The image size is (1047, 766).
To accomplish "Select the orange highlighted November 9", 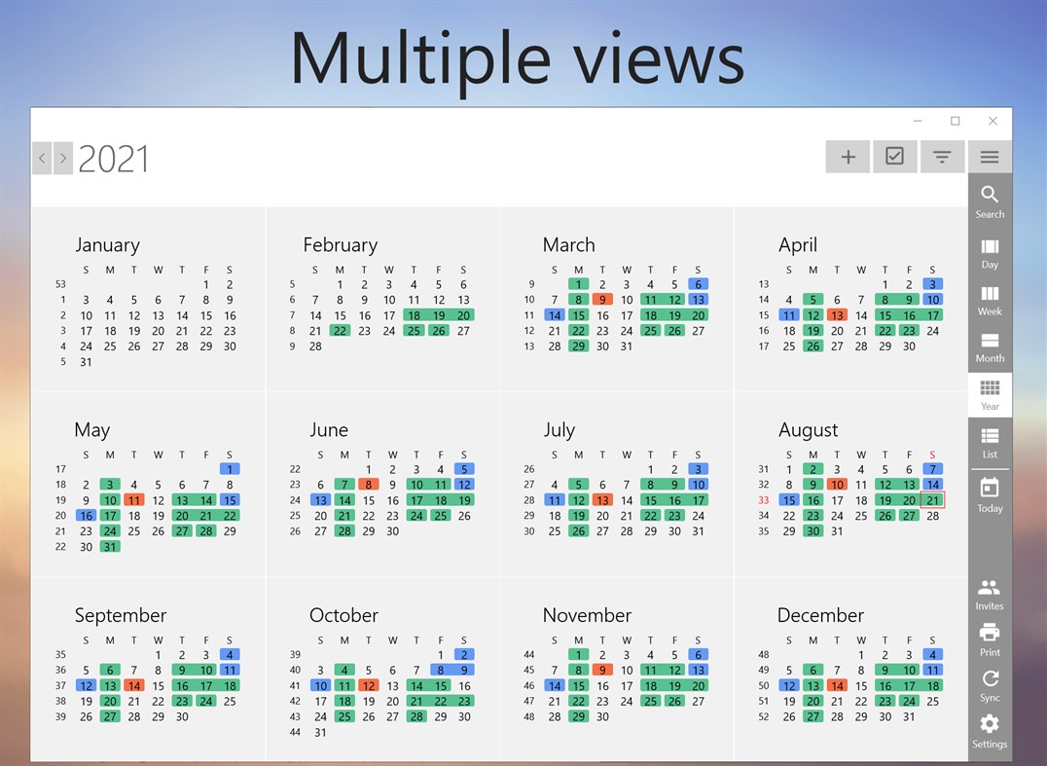I will (602, 670).
